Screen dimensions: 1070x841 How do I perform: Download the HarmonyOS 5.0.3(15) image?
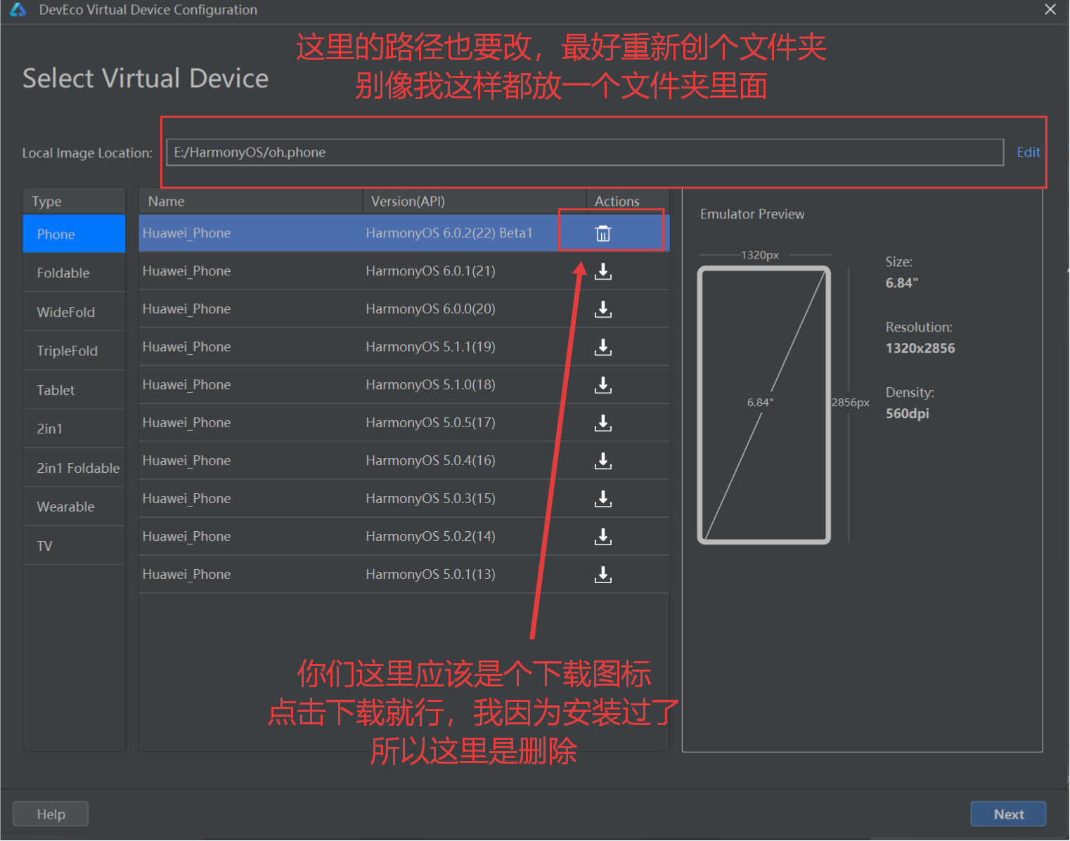603,500
